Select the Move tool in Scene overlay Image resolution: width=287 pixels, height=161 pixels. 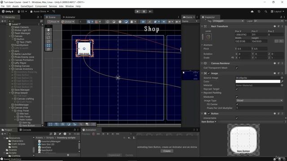pyautogui.click(x=48, y=34)
